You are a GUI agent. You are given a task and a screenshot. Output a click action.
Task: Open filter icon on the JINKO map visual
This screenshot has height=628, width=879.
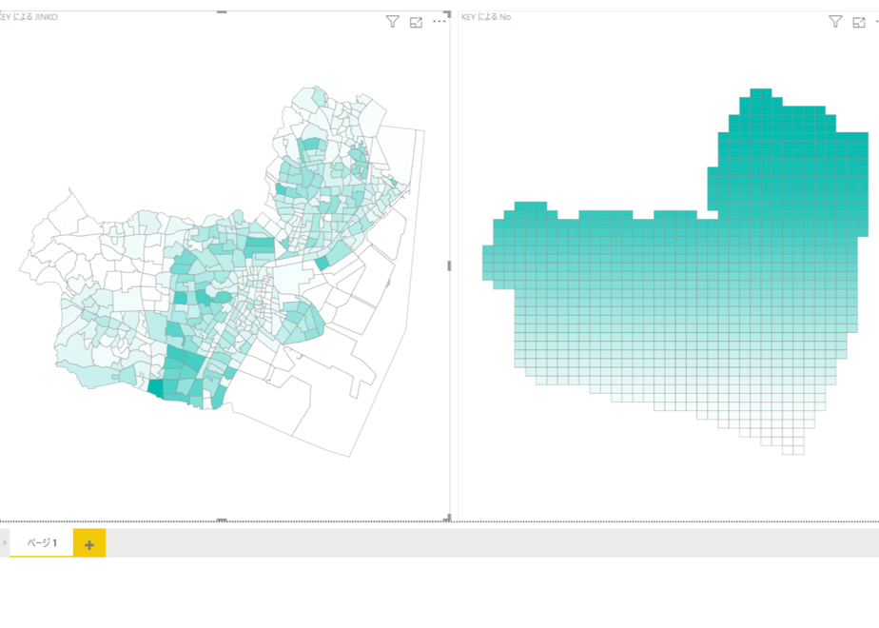392,22
